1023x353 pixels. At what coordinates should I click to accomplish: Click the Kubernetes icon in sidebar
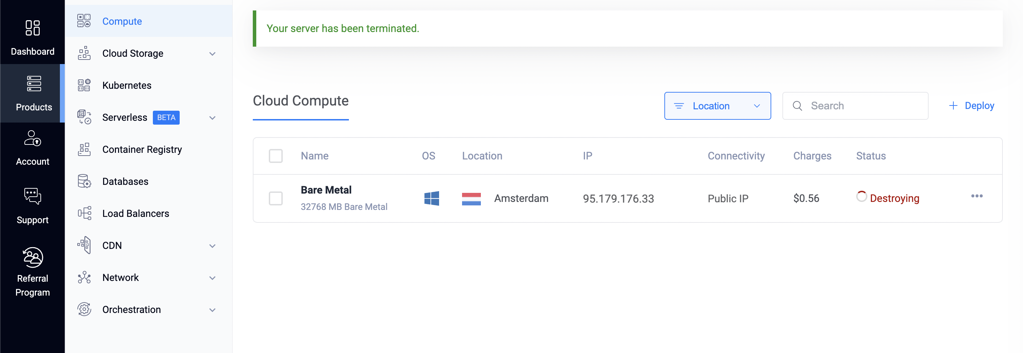tap(84, 85)
